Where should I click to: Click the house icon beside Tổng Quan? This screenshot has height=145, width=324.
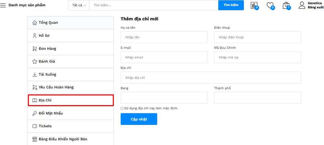click(x=35, y=23)
